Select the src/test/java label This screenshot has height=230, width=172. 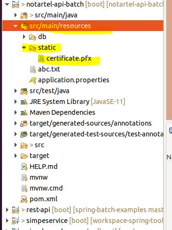[x=49, y=91]
